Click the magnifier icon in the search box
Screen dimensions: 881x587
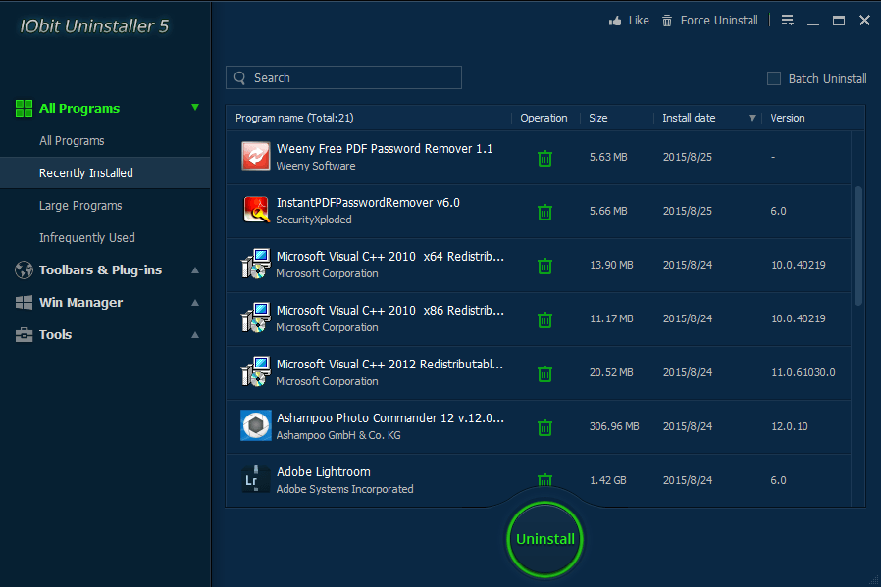tap(240, 78)
